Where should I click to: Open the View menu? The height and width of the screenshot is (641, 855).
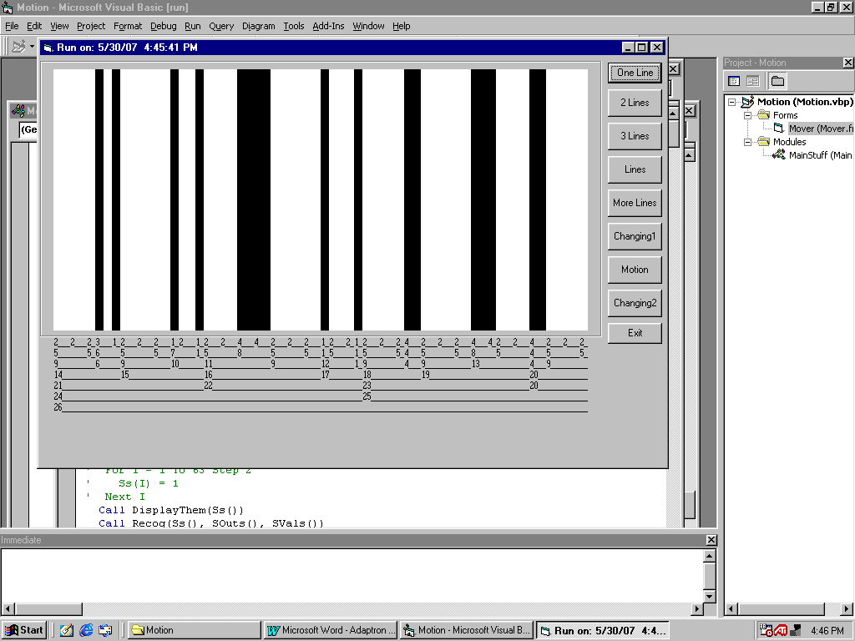coord(59,26)
